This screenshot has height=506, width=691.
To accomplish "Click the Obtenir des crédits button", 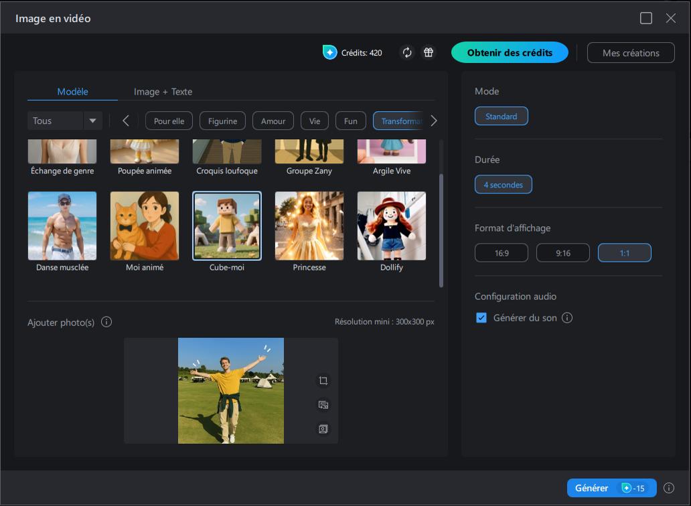I will (x=510, y=52).
